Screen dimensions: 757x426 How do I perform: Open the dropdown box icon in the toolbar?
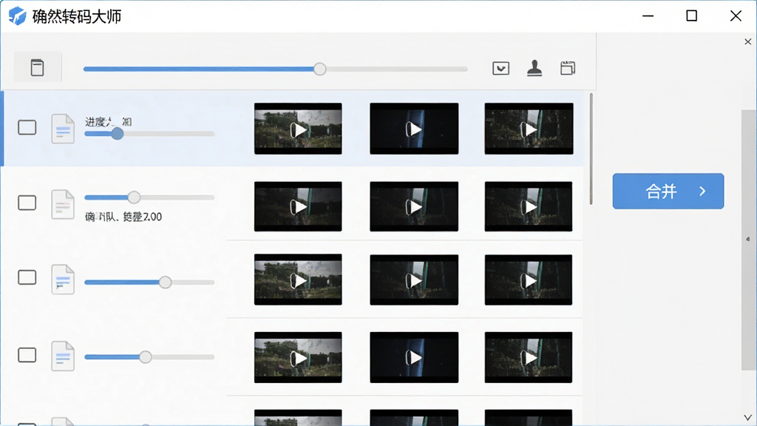[x=500, y=68]
